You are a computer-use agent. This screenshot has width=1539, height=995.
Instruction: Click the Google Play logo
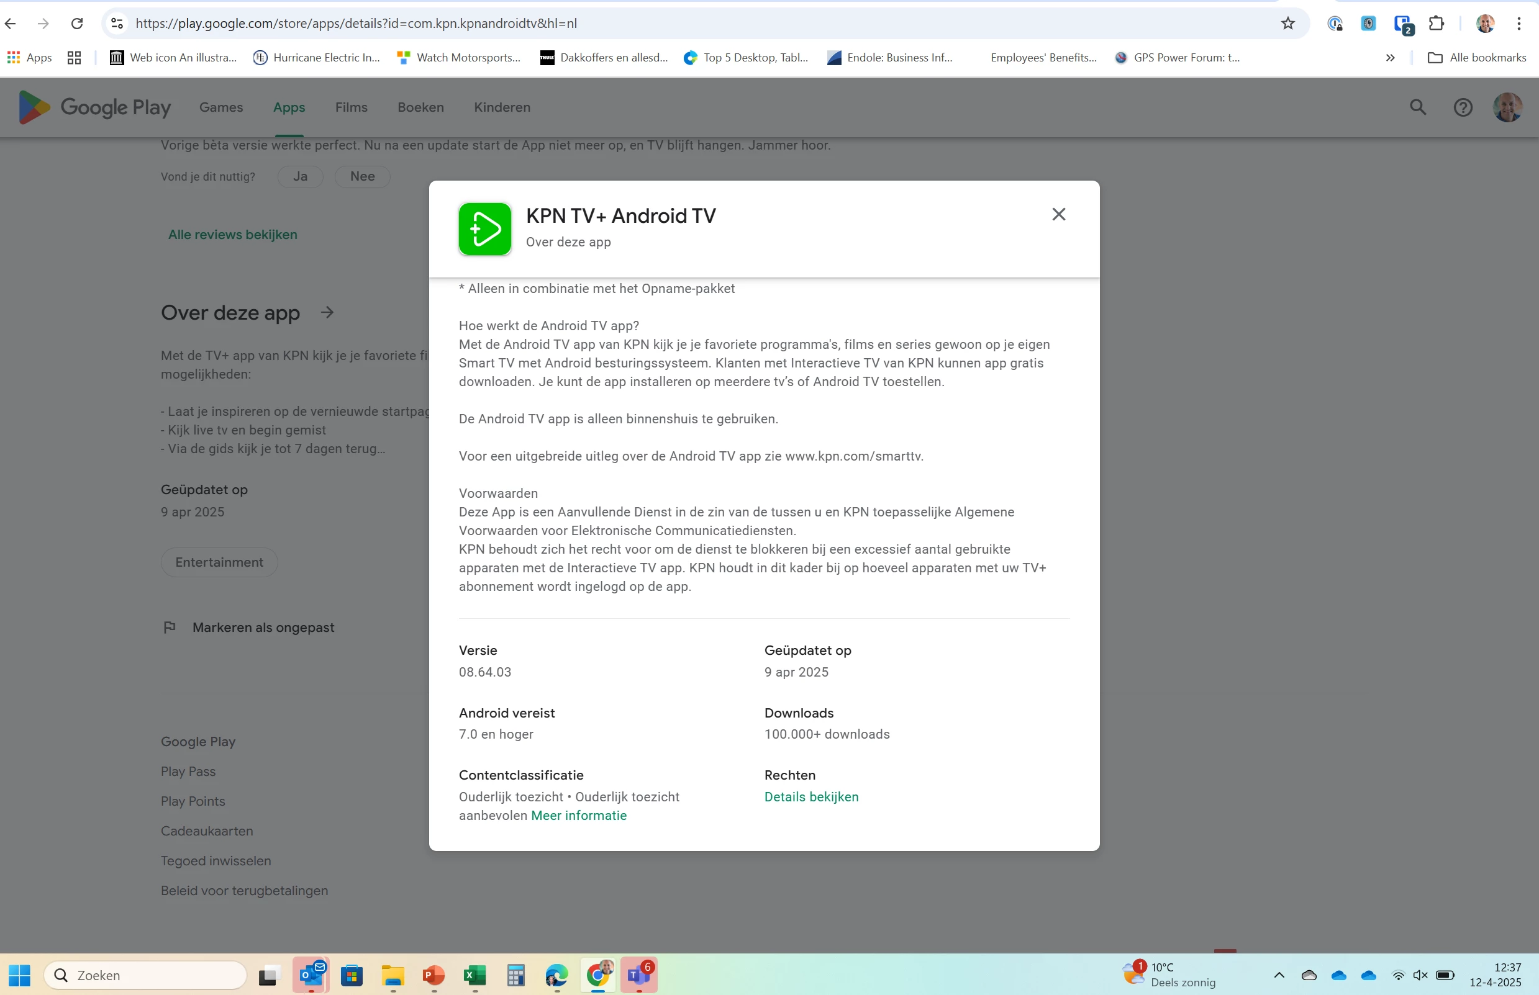pyautogui.click(x=94, y=107)
